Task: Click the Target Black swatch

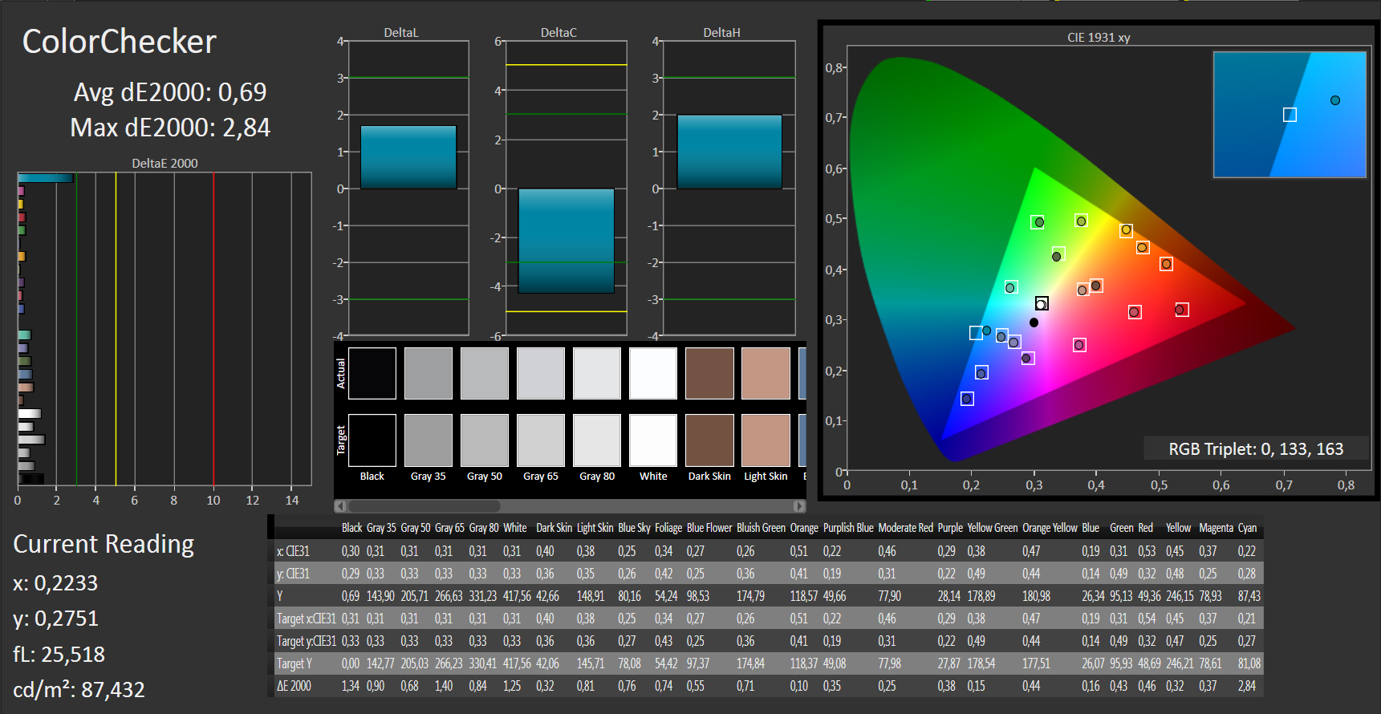Action: [372, 440]
